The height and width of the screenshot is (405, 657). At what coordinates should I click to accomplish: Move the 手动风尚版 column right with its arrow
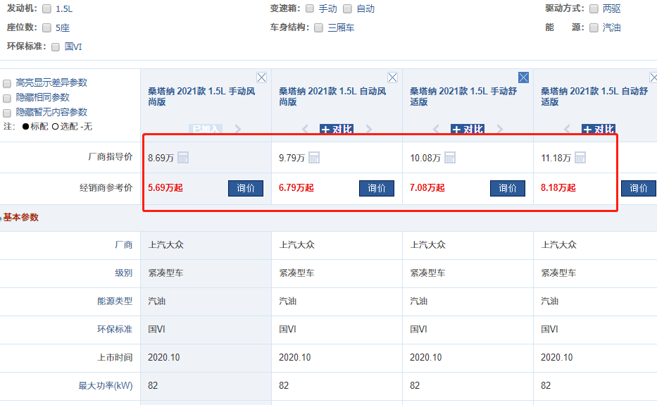pyautogui.click(x=237, y=129)
